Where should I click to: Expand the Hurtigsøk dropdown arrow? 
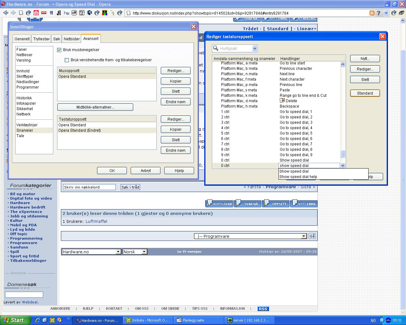tap(254, 48)
